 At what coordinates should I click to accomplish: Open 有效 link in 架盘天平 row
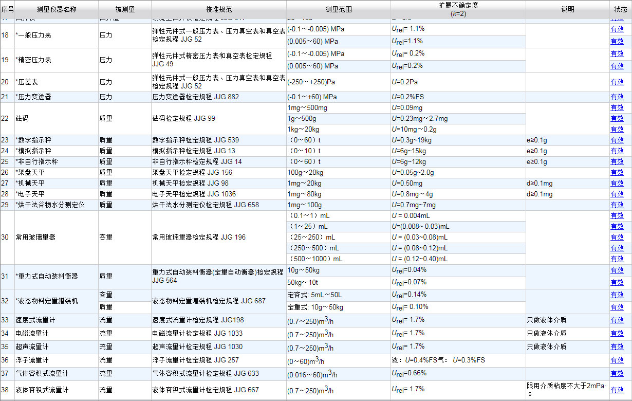point(617,173)
